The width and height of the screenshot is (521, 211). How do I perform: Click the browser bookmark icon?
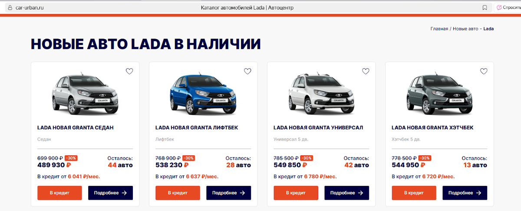[x=485, y=7]
